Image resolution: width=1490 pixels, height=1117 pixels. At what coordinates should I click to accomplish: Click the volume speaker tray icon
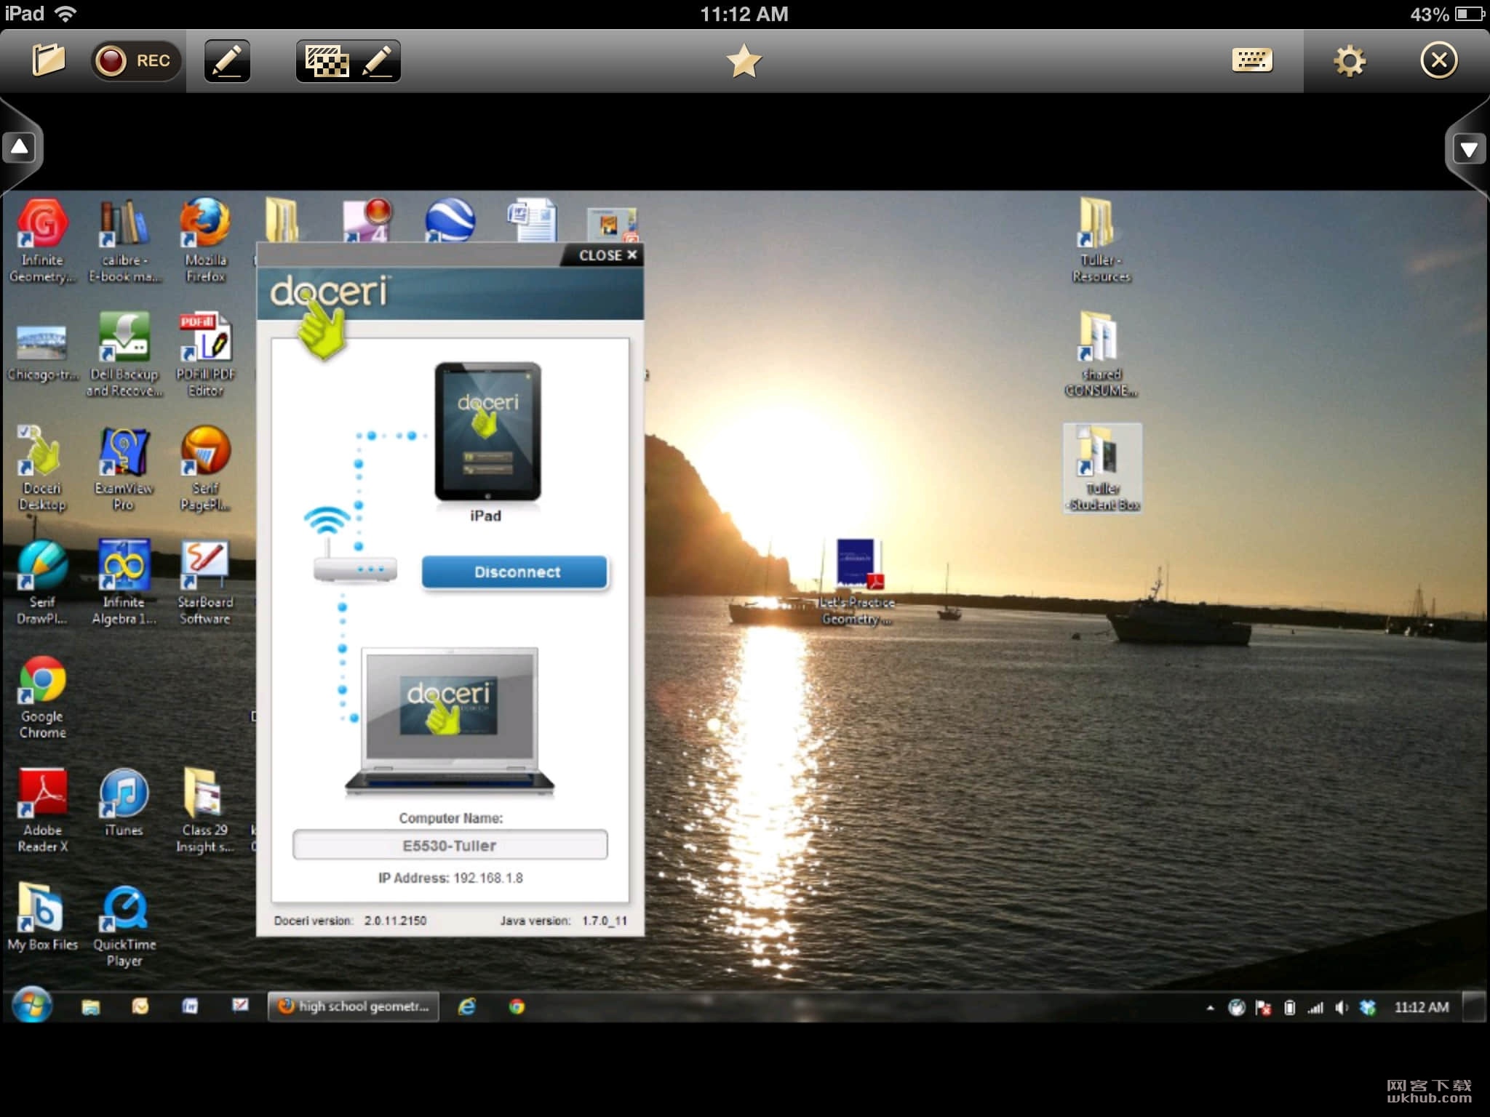(1342, 1007)
